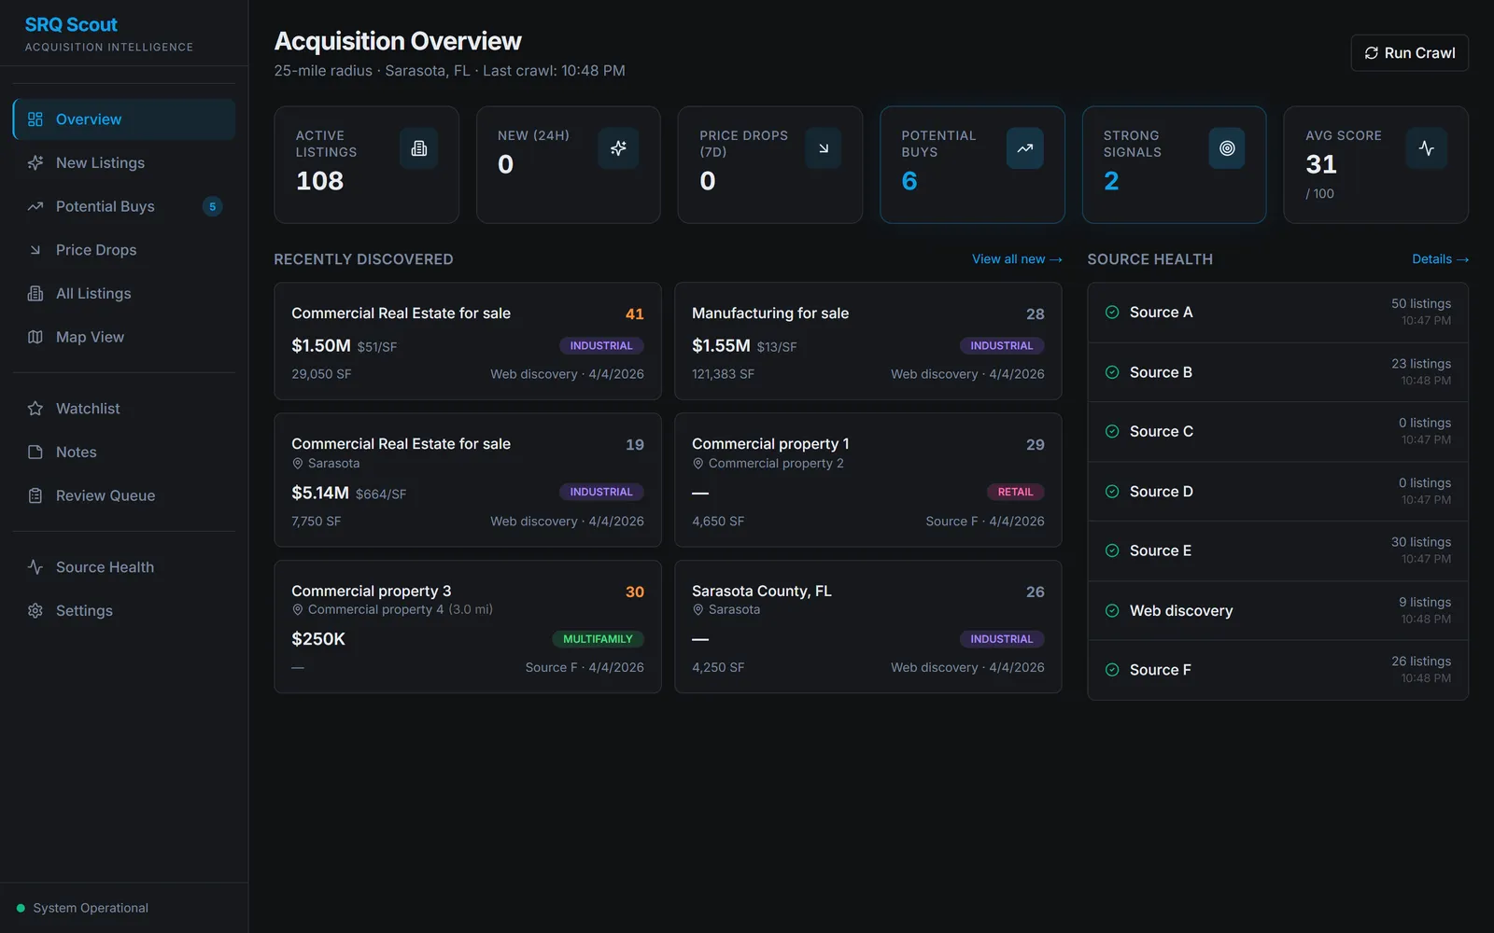Click the Overview grid icon in the sidebar
1494x933 pixels.
coord(35,119)
